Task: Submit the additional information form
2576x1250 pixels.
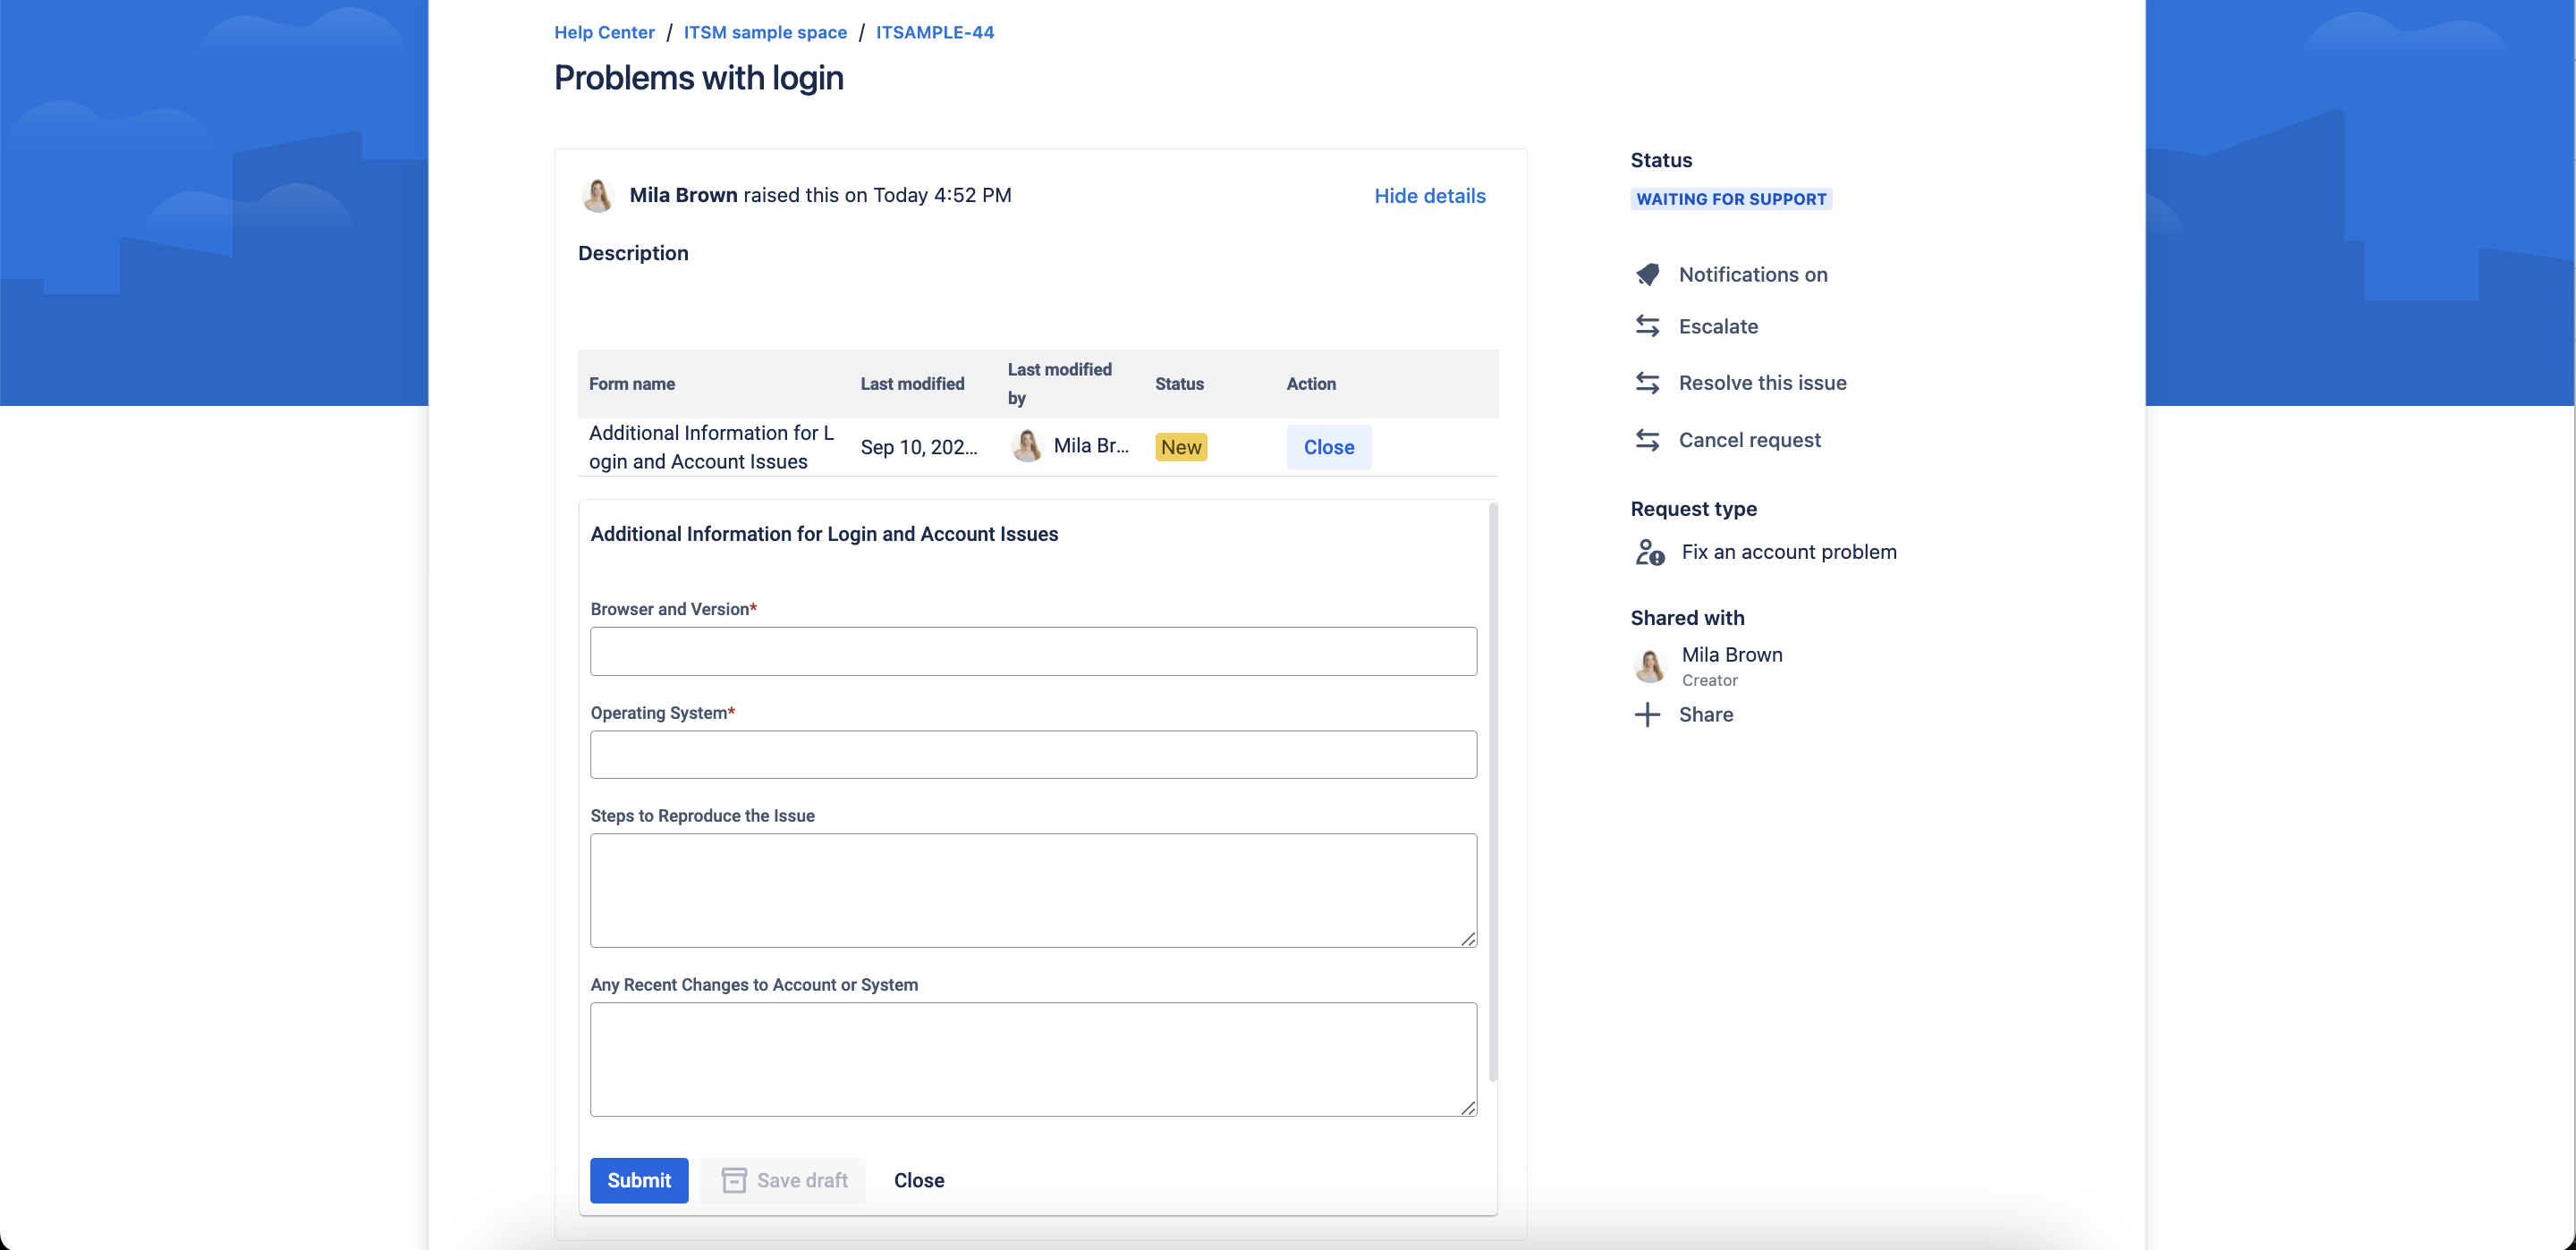Action: point(639,1179)
